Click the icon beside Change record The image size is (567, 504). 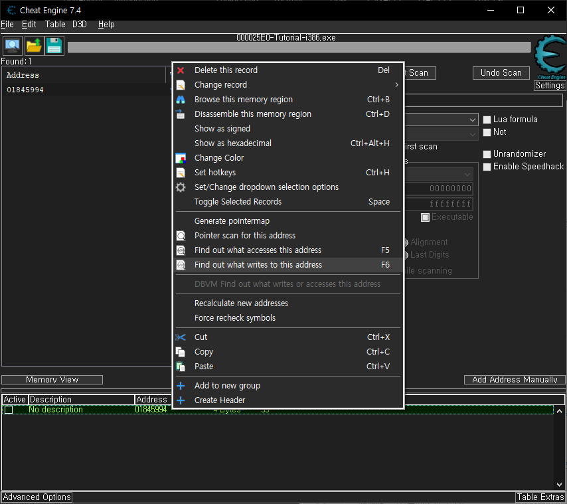pyautogui.click(x=181, y=85)
